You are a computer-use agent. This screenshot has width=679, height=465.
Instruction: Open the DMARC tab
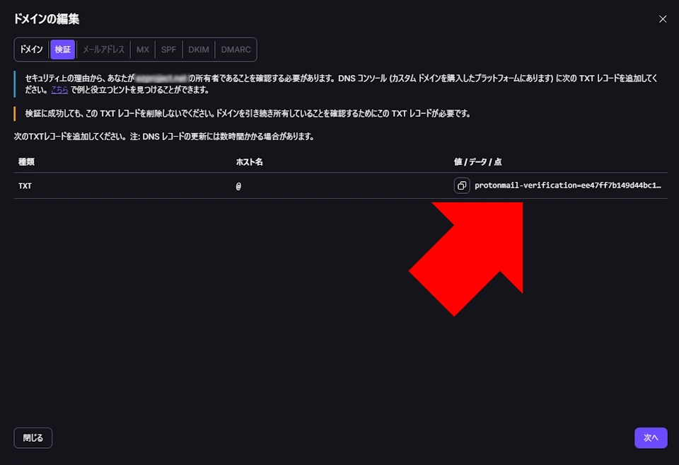click(x=235, y=50)
